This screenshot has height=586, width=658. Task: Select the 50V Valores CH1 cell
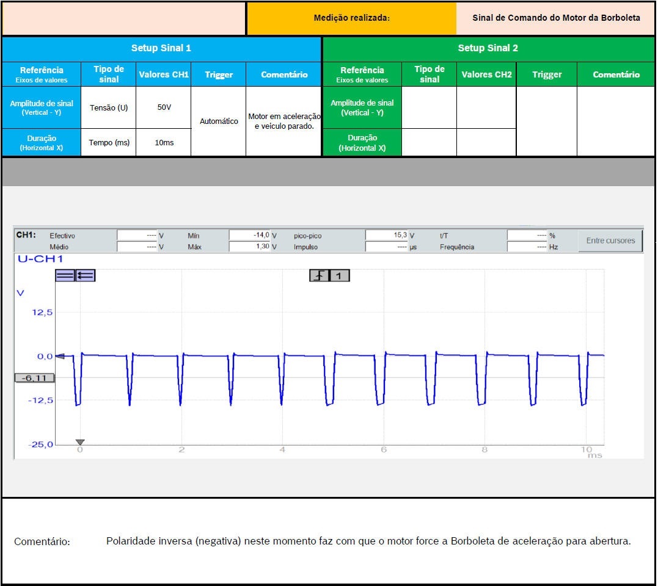point(164,107)
